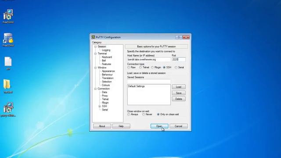Open the Serial category in tree
The width and height of the screenshot is (281, 158).
point(105,110)
